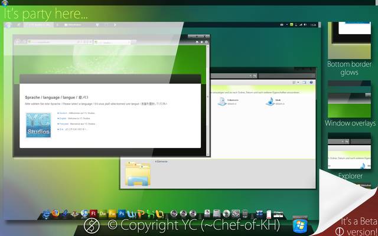Open the Window overlays preview thumbnail
Viewport: 378px width, 236px height.
tap(348, 99)
